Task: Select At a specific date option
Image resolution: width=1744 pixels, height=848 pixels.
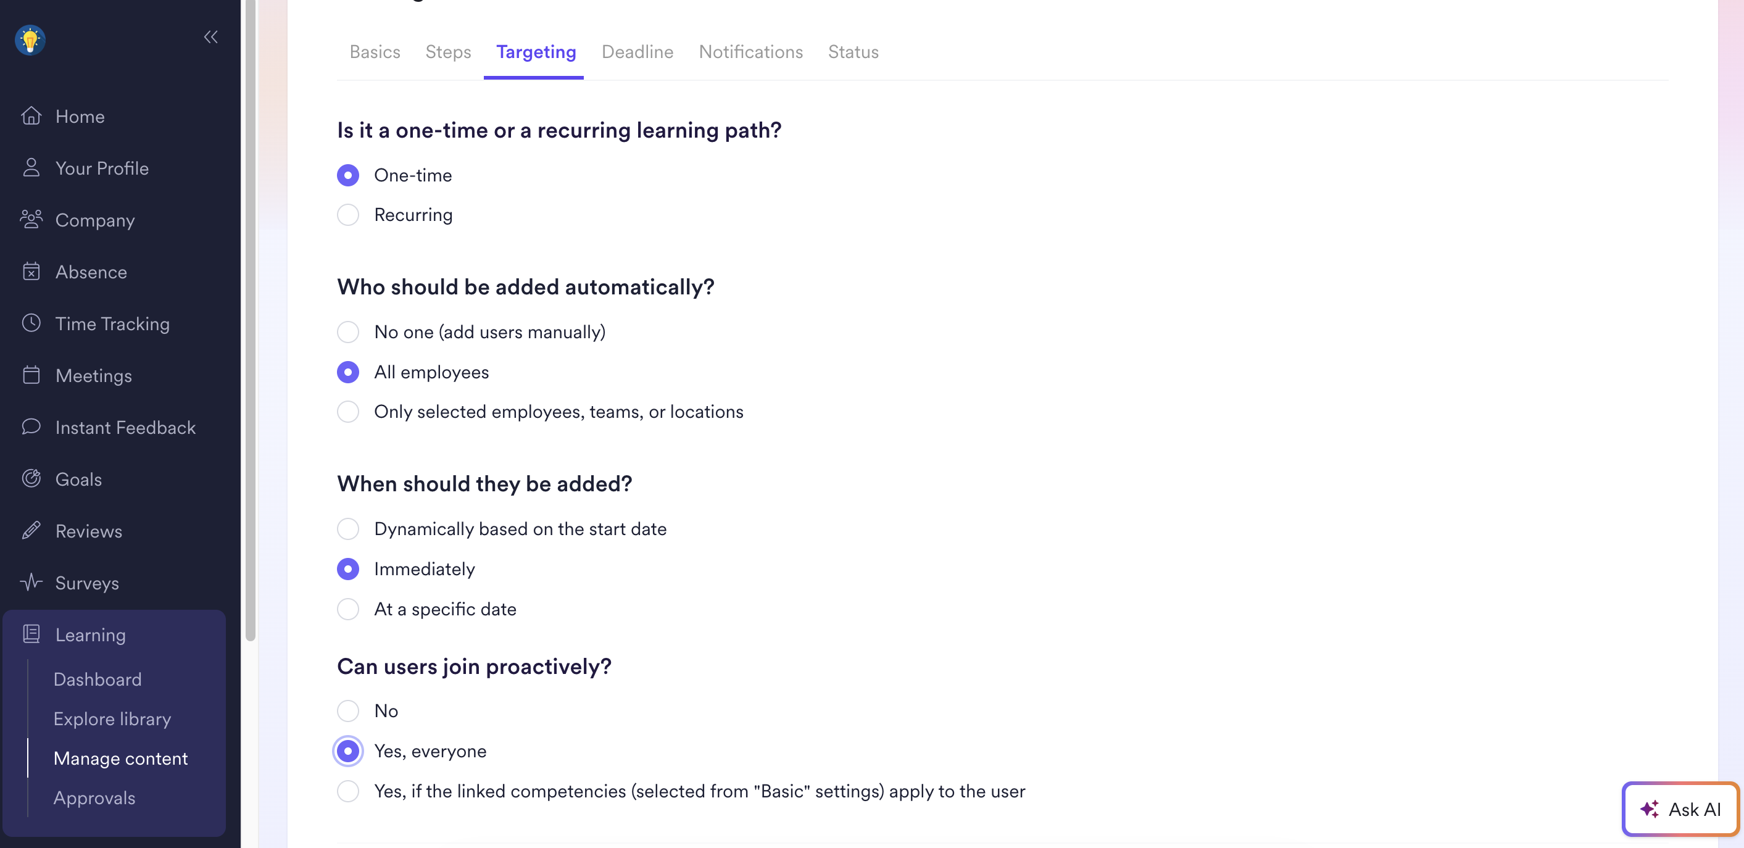Action: tap(348, 609)
